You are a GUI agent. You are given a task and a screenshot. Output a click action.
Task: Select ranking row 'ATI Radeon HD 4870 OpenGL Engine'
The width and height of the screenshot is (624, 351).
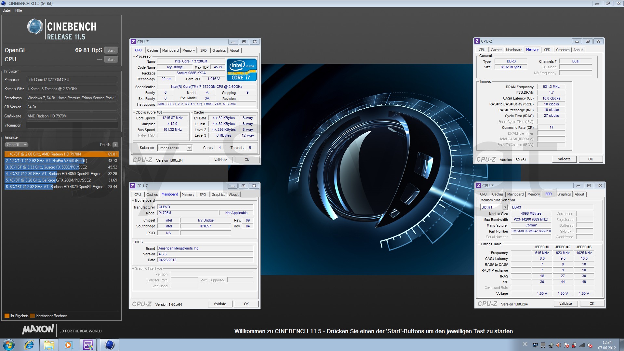pyautogui.click(x=61, y=187)
